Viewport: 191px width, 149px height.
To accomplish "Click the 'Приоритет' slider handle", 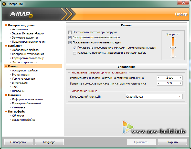I will point(173,48).
